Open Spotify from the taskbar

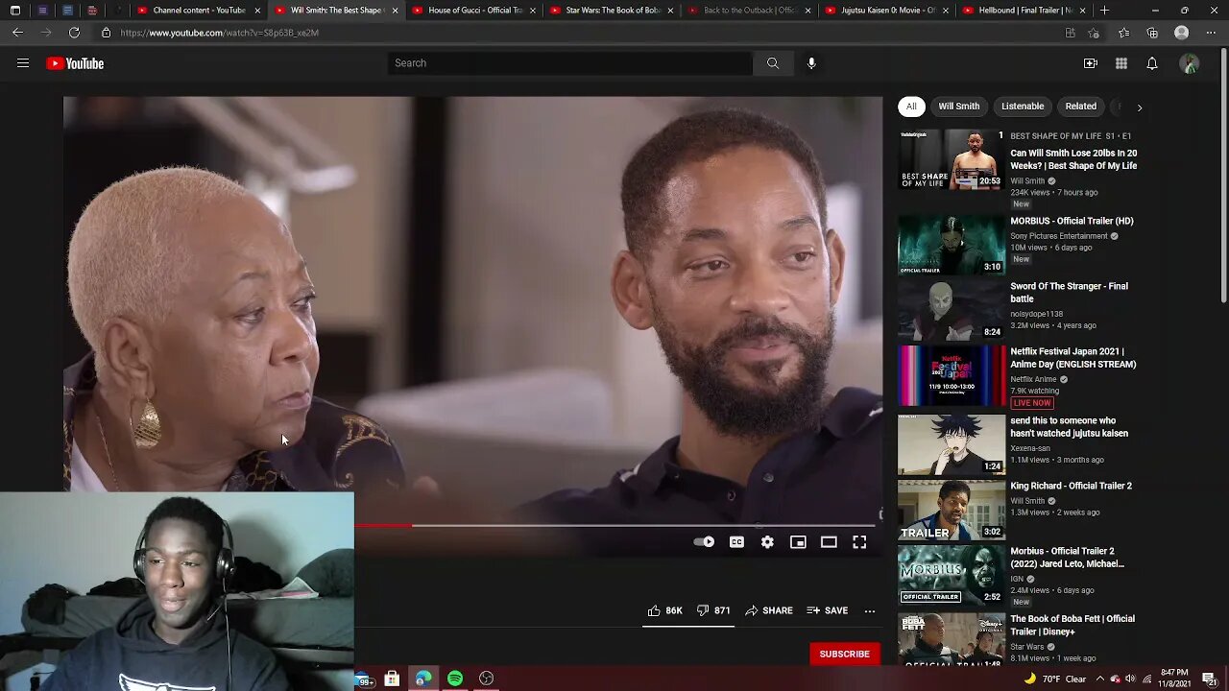[x=455, y=679]
